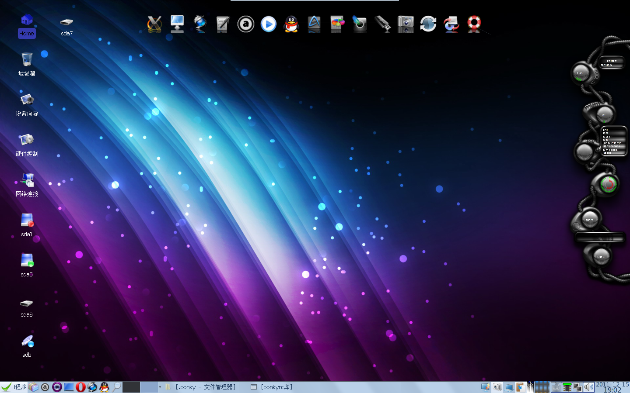Open the sda7 drive icon
This screenshot has width=630, height=393.
click(66, 25)
